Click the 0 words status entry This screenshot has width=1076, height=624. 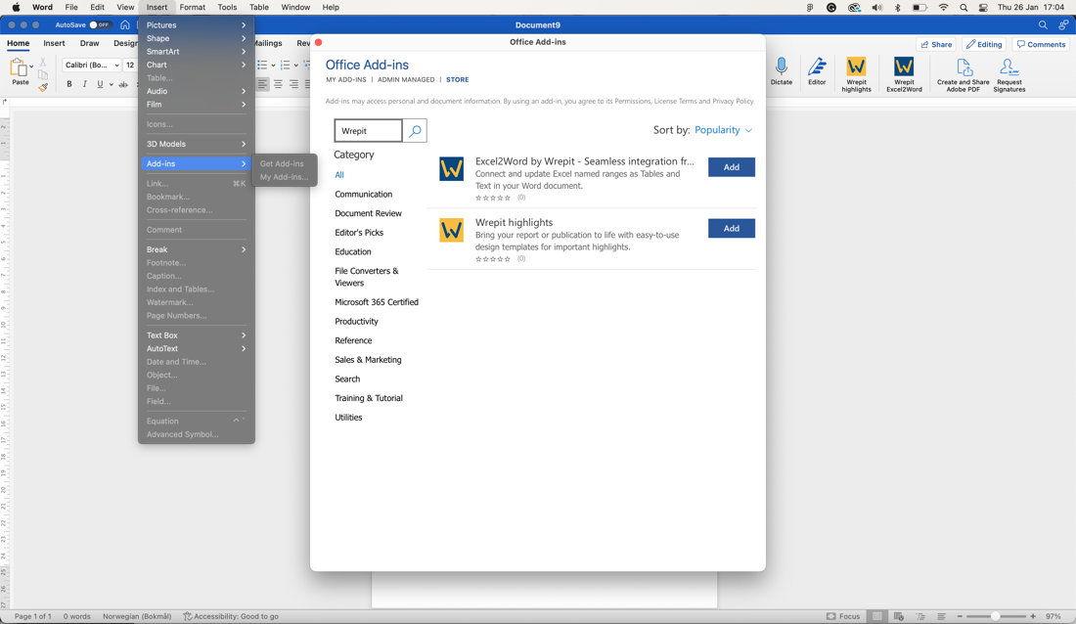point(77,616)
